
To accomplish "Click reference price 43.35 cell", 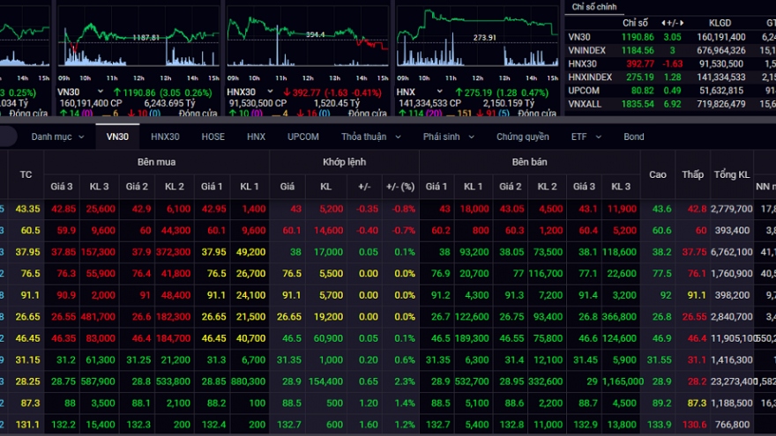I will [27, 209].
